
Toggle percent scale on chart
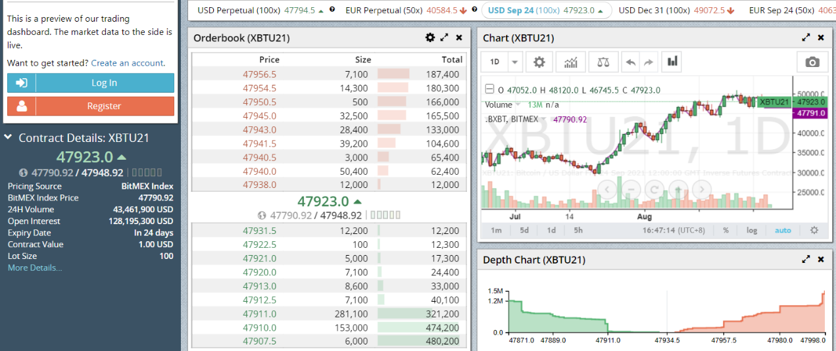click(x=726, y=230)
